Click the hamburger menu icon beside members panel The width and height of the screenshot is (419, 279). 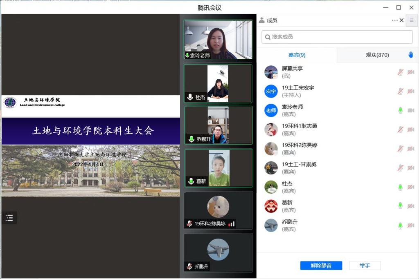tap(412, 20)
